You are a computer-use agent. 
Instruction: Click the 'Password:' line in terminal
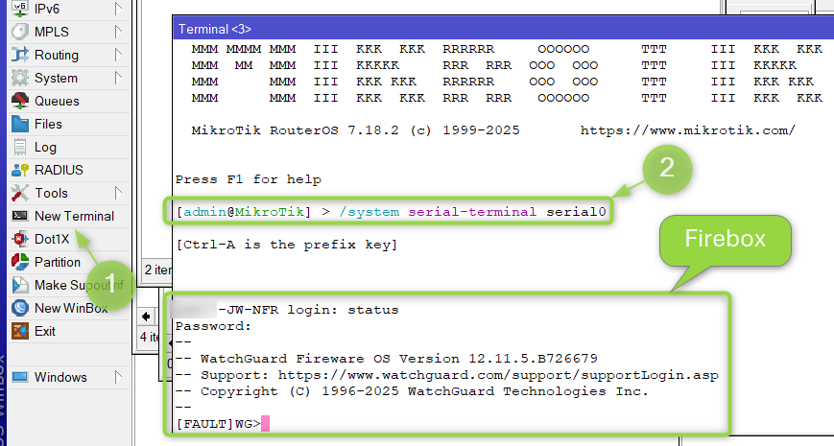coord(213,326)
